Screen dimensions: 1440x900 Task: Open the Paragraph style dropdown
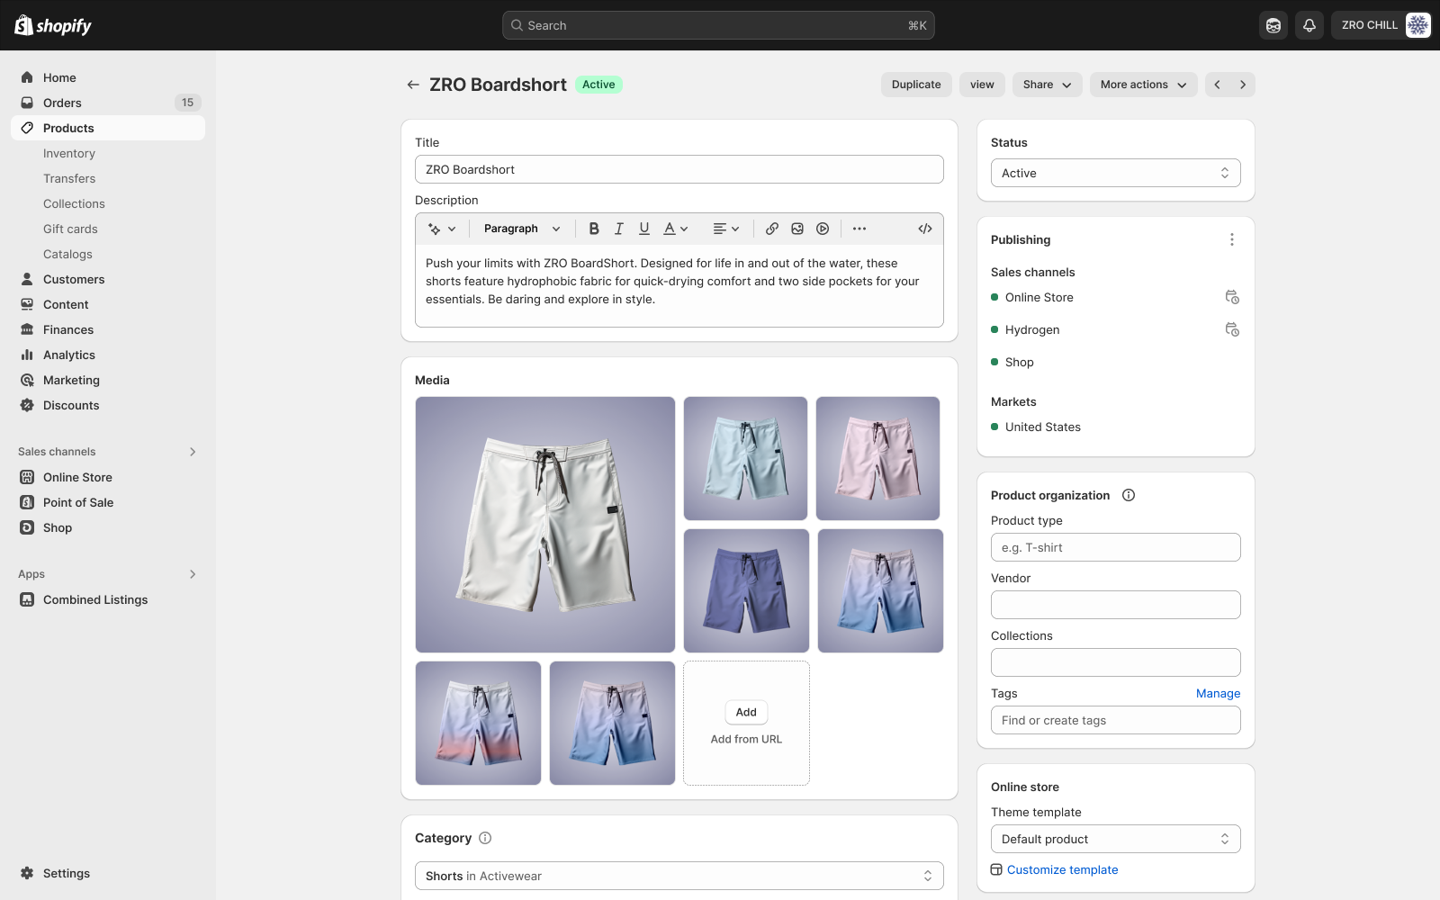522,229
